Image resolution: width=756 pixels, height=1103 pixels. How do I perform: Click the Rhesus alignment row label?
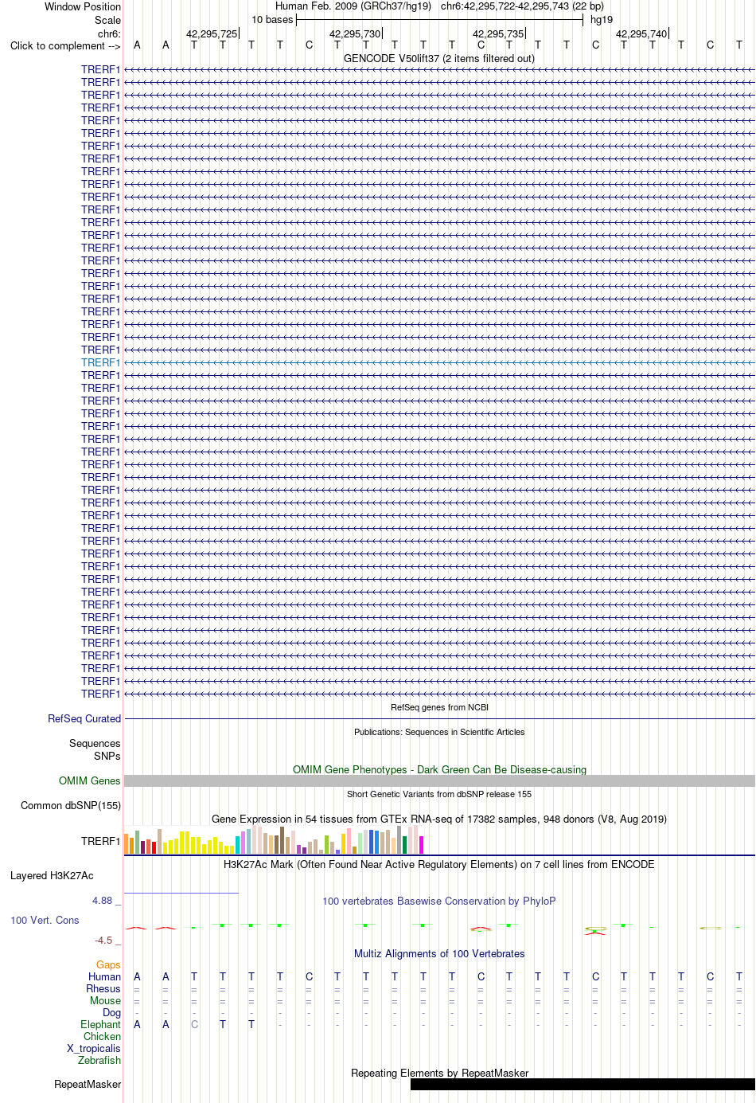coord(103,988)
